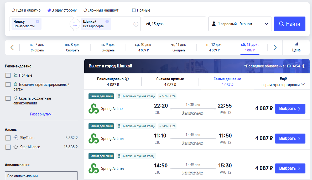Click Spring Airlines logo on 14:50 flight
Image resolution: width=312 pixels, height=180 pixels.
point(93,168)
